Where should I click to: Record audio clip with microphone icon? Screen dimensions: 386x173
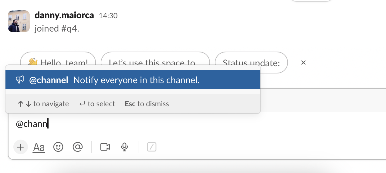(124, 147)
